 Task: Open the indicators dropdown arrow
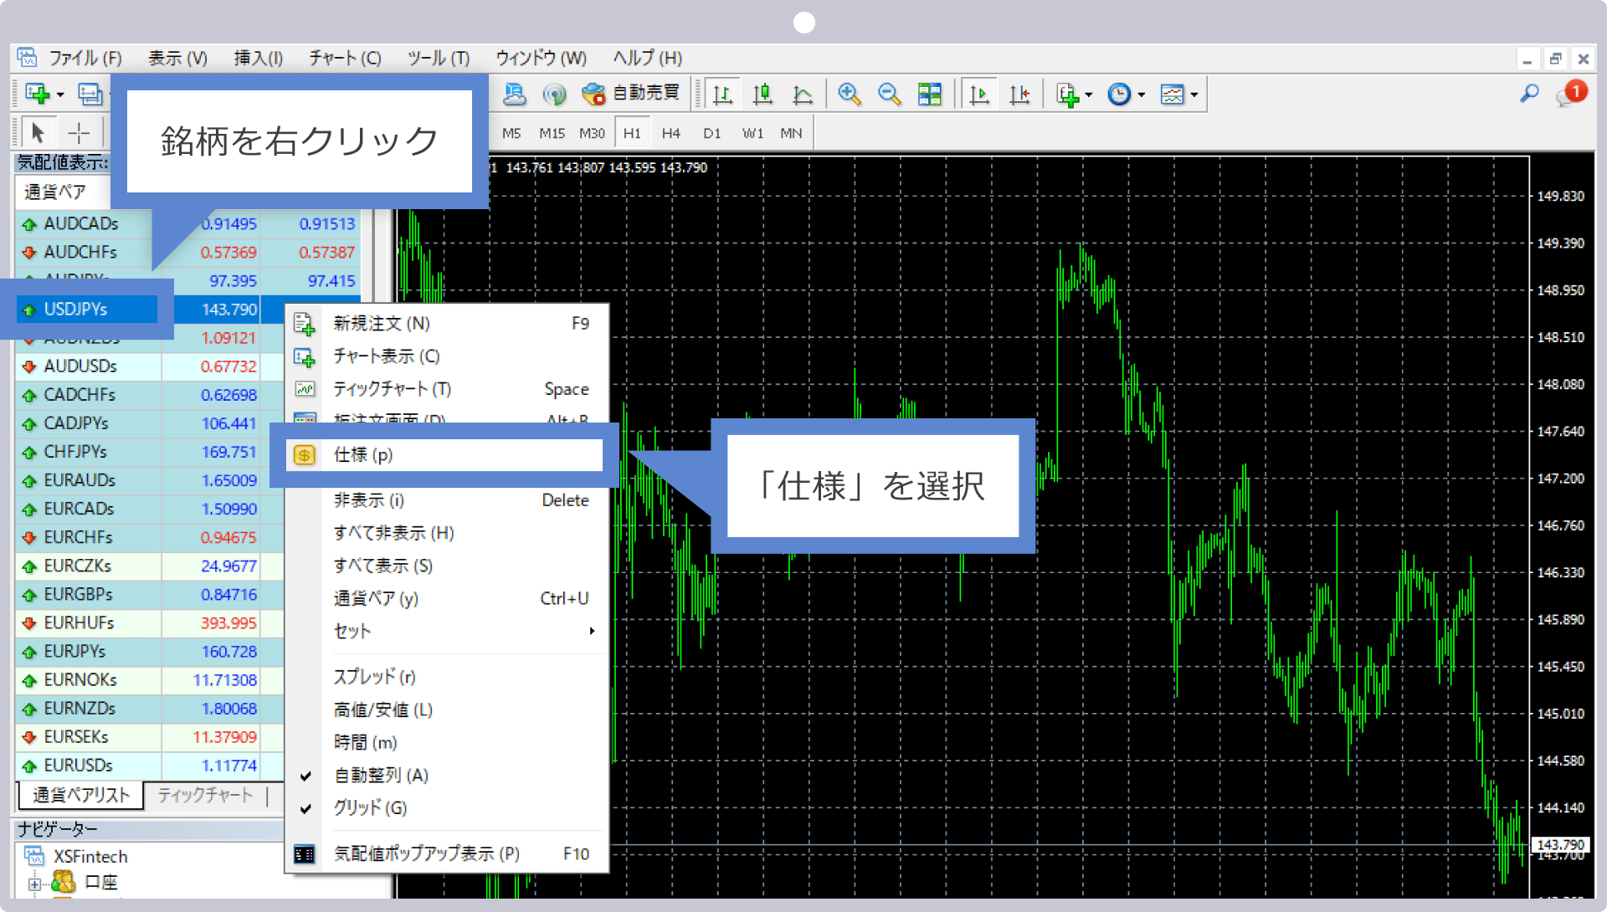1089,95
